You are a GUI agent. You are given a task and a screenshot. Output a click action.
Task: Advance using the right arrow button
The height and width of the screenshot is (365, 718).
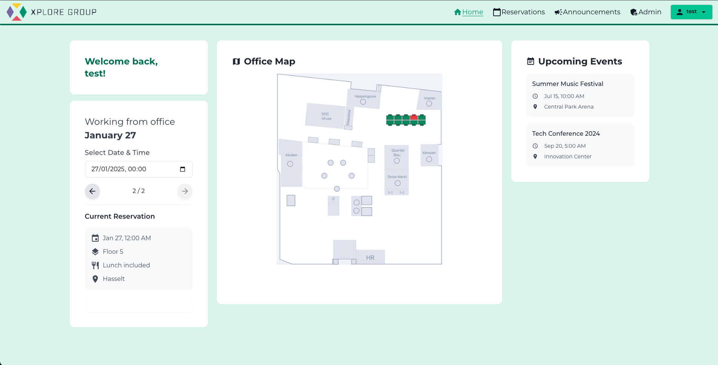pos(185,191)
